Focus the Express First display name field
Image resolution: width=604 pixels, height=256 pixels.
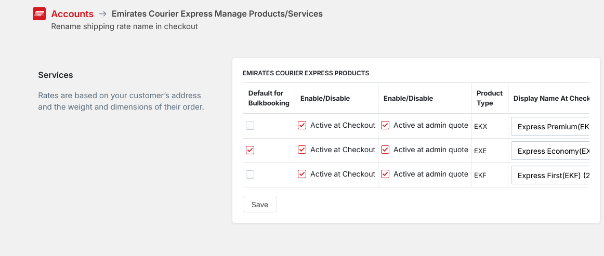coord(551,176)
